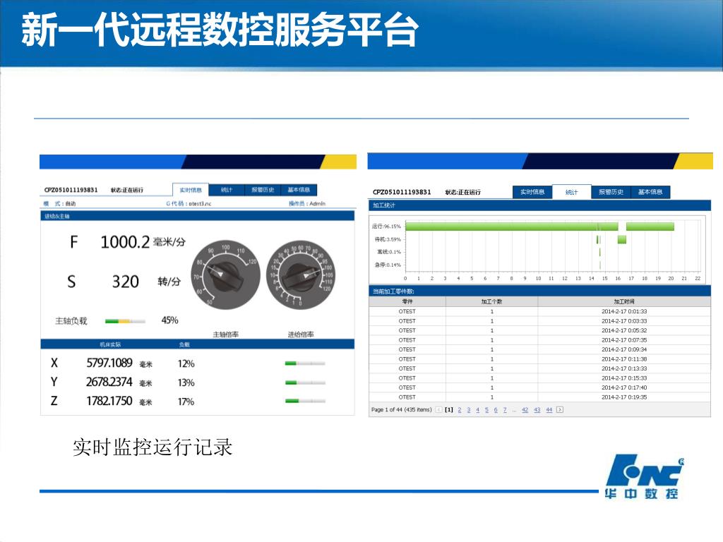This screenshot has height=542, width=723.
Task: Click the 华中数控 company logo
Action: click(x=645, y=476)
